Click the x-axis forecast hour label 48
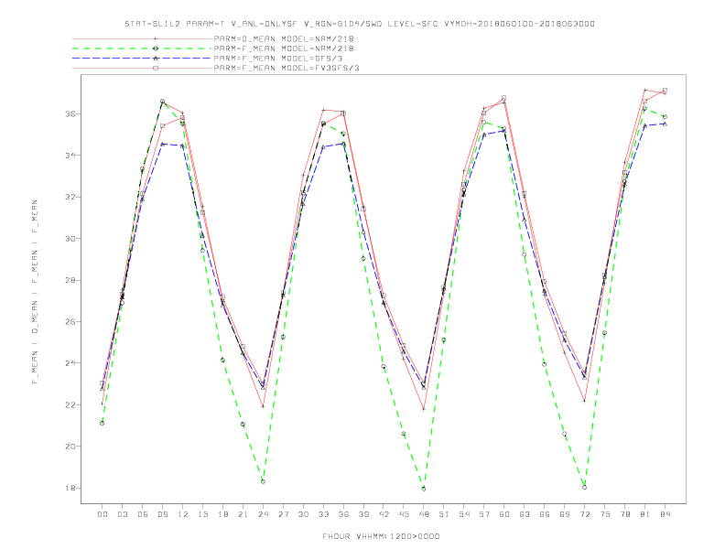This screenshot has width=725, height=560. pyautogui.click(x=424, y=514)
